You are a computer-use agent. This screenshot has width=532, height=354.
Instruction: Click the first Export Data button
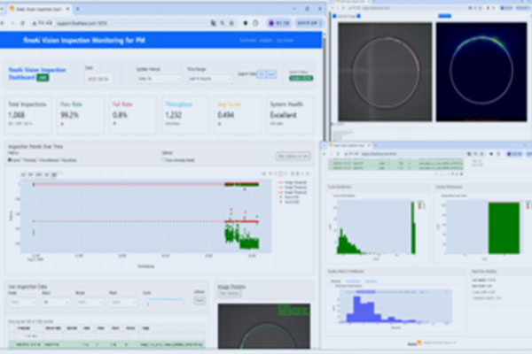point(262,74)
